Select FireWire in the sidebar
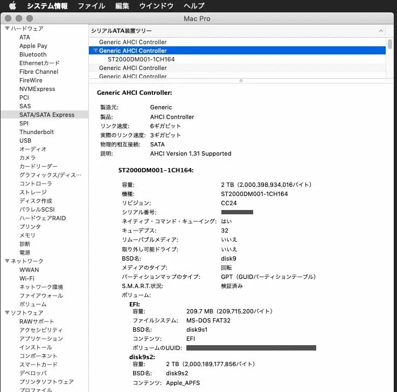 click(x=31, y=80)
